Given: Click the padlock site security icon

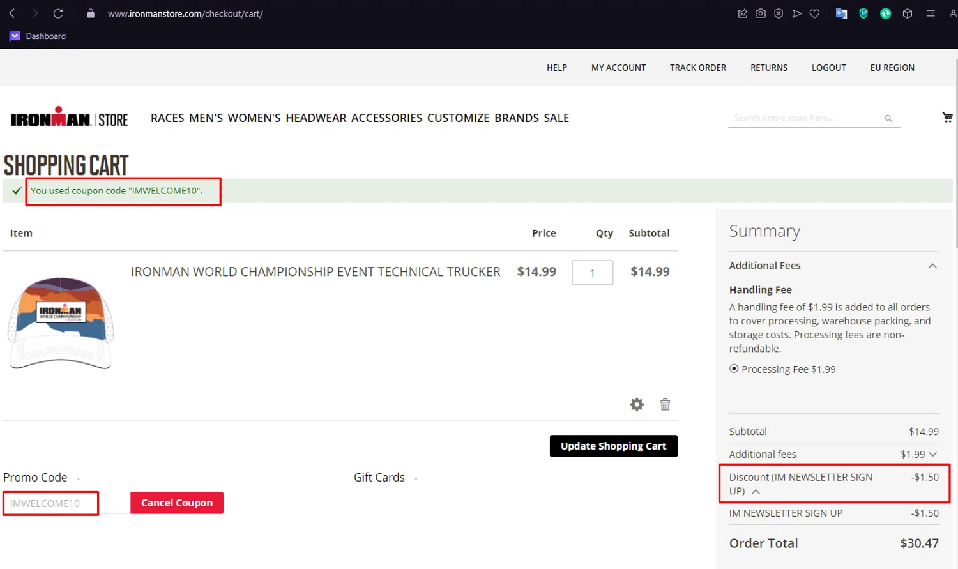Looking at the screenshot, I should pos(91,13).
